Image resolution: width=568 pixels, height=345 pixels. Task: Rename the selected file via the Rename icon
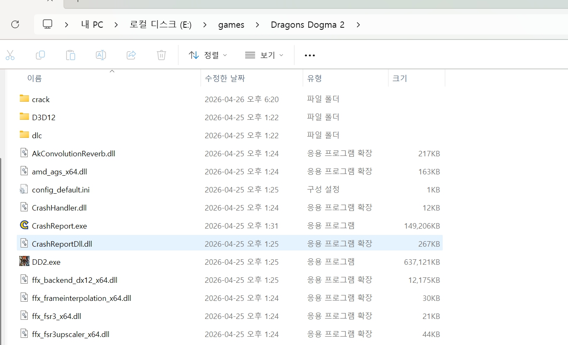tap(100, 55)
